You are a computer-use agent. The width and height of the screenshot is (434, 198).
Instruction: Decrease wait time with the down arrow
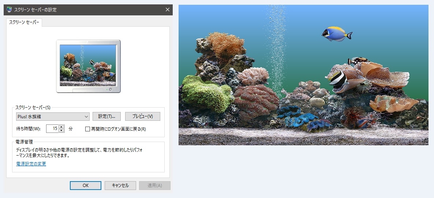(x=61, y=130)
